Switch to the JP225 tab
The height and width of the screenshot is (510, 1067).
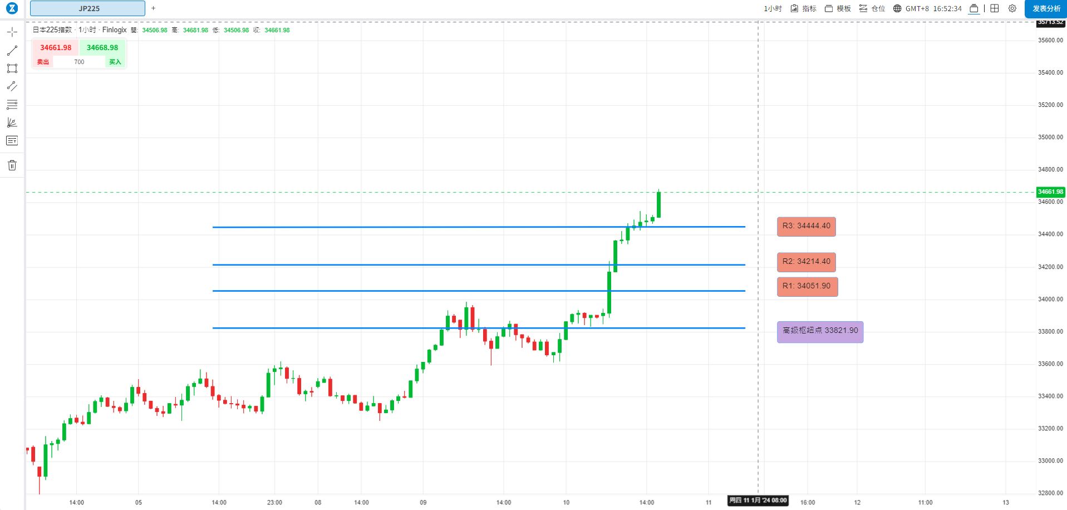click(x=88, y=8)
